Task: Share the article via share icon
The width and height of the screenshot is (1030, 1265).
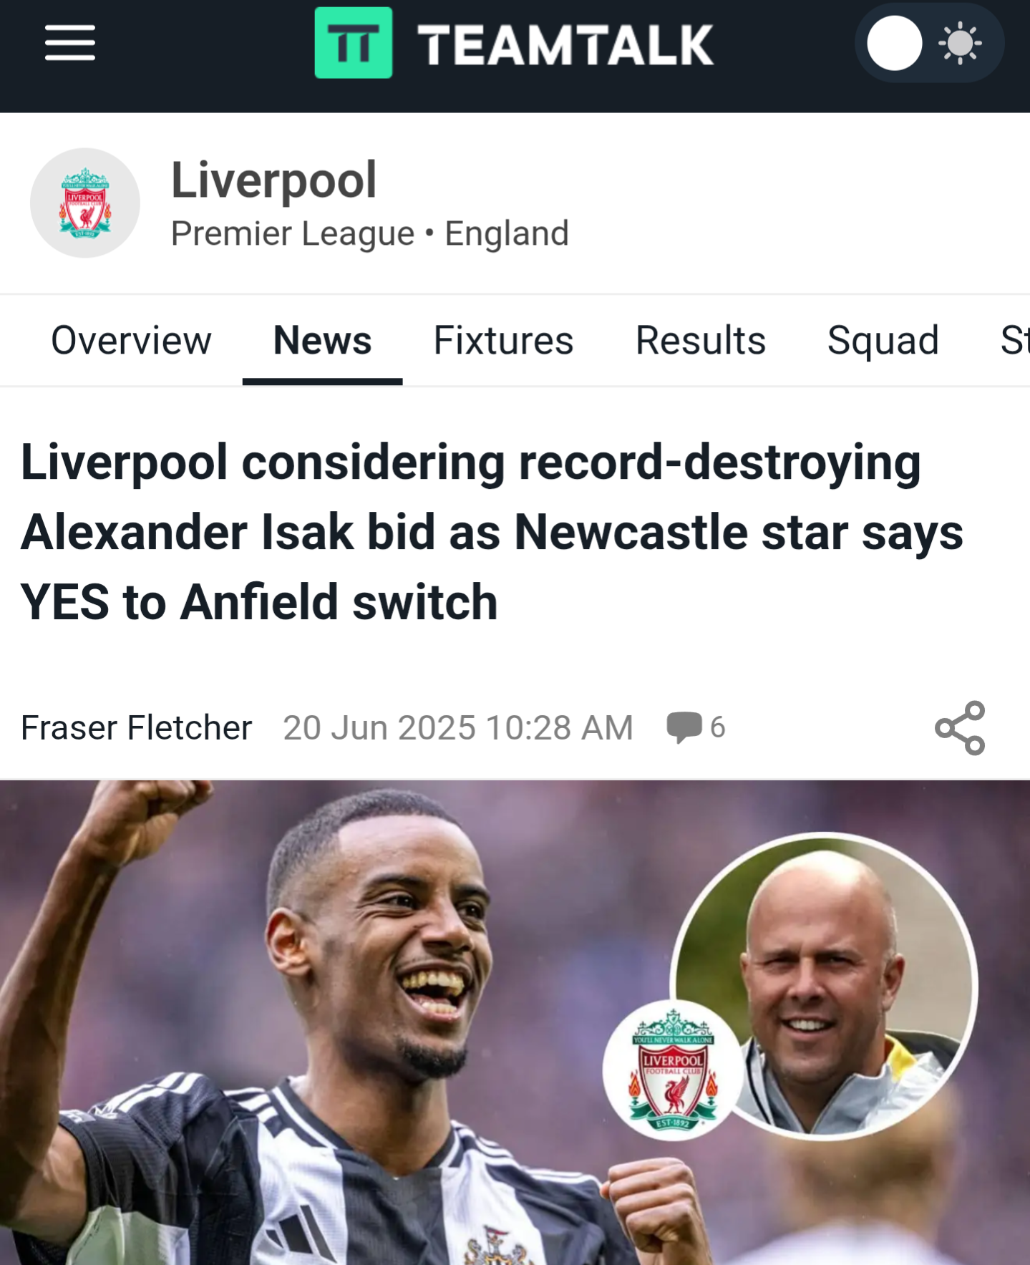Action: 961,727
